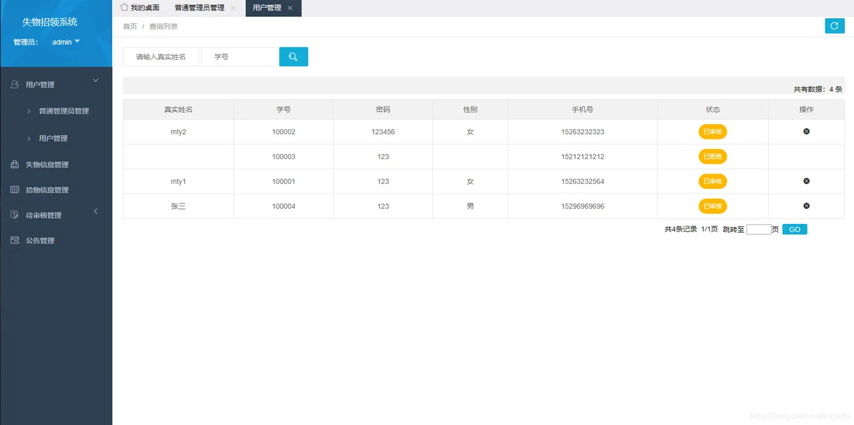Image resolution: width=854 pixels, height=425 pixels.
Task: Click password cell 123456
Action: pos(383,132)
